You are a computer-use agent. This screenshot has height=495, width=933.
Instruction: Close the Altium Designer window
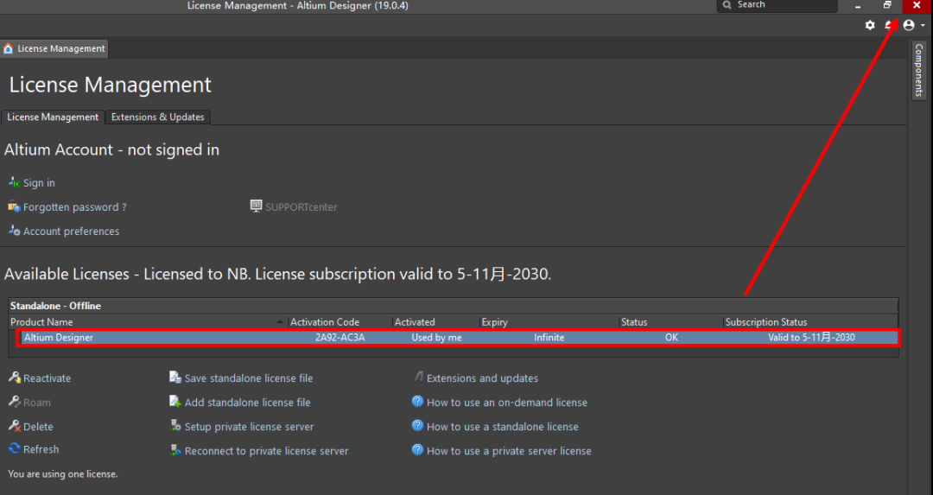click(x=917, y=6)
